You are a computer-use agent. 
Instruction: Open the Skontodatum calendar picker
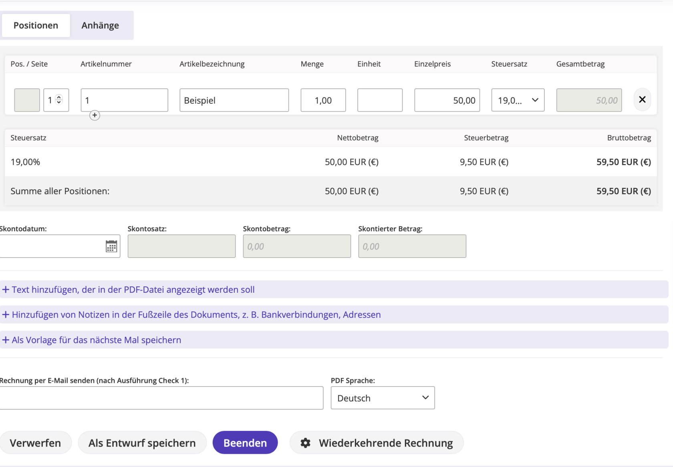coord(111,246)
